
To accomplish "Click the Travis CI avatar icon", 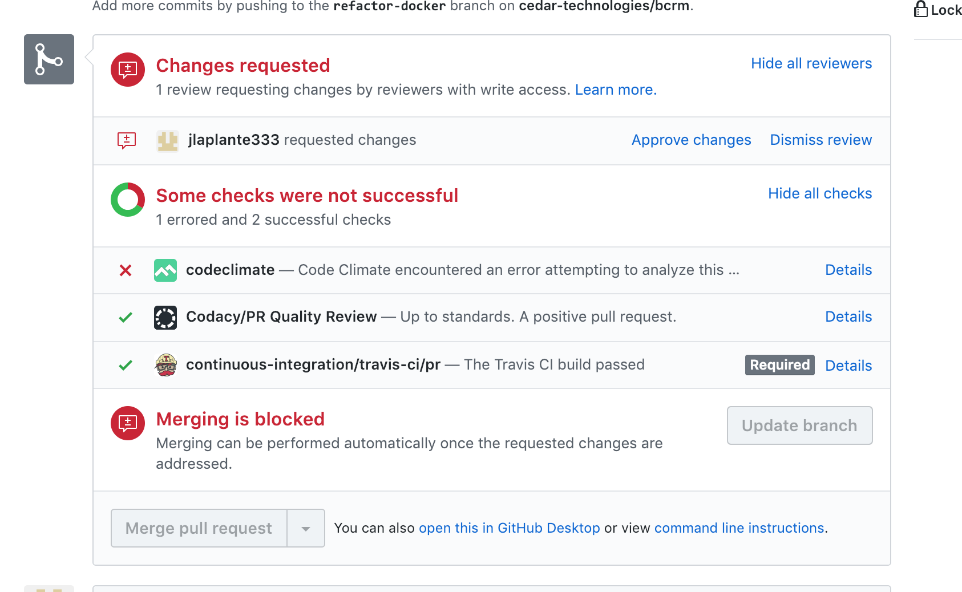I will (165, 364).
